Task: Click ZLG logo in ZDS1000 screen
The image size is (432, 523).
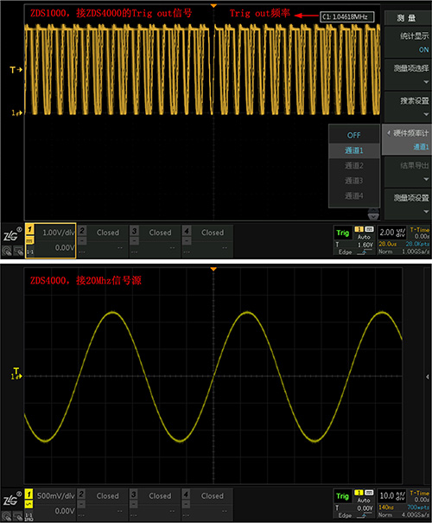Action: pyautogui.click(x=12, y=235)
